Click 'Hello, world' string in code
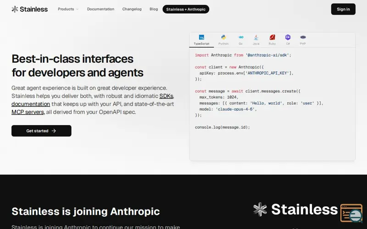The height and width of the screenshot is (229, 367). (266, 104)
